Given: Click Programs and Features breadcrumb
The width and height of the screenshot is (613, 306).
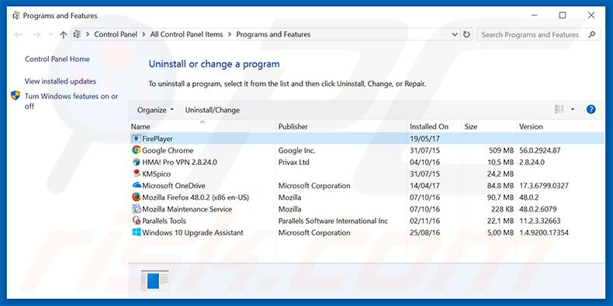Looking at the screenshot, I should 273,34.
